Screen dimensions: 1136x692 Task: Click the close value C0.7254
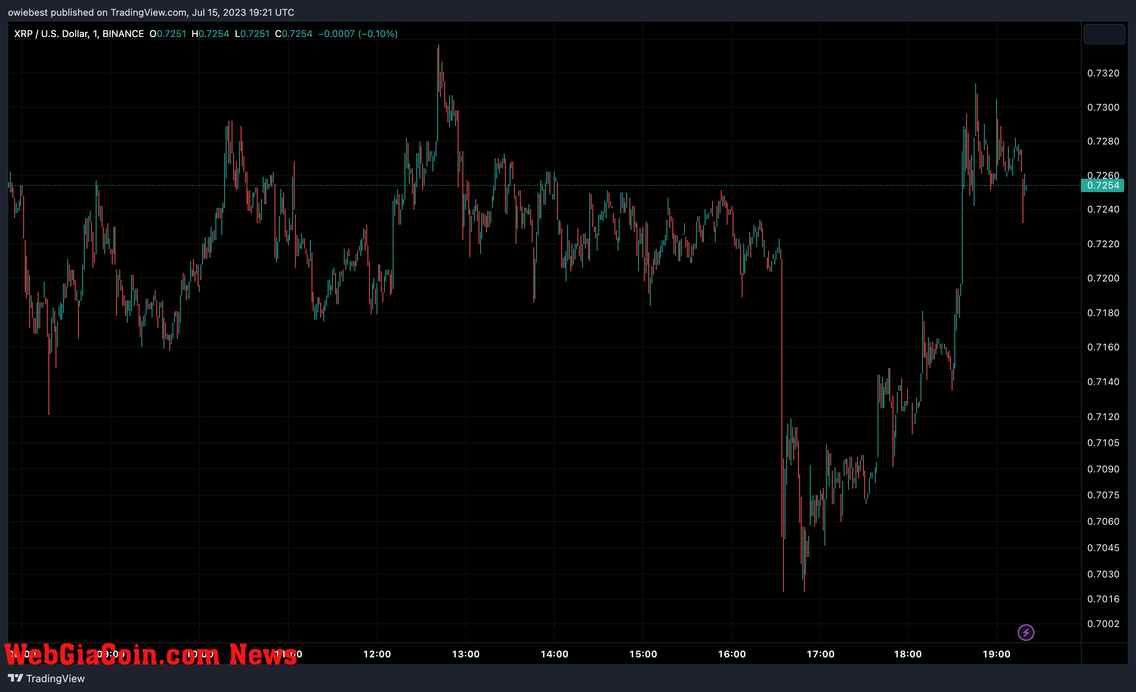(x=294, y=33)
